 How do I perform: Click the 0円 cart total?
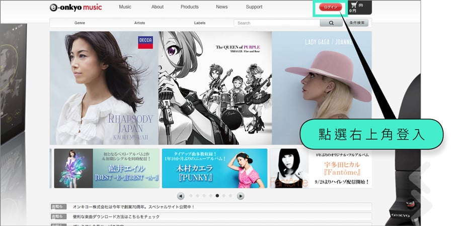pyautogui.click(x=352, y=11)
